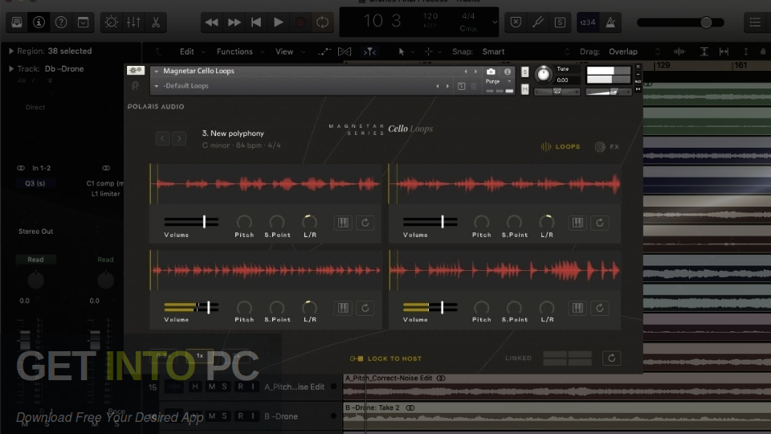This screenshot has height=434, width=771.
Task: Click the left channel Read automation button
Action: tap(35, 260)
